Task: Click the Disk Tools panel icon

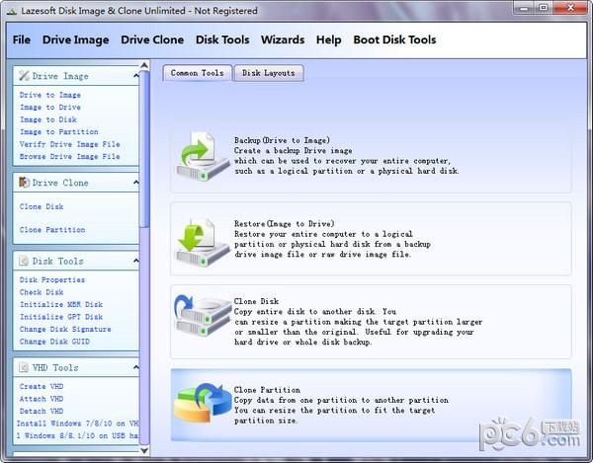Action: (24, 261)
